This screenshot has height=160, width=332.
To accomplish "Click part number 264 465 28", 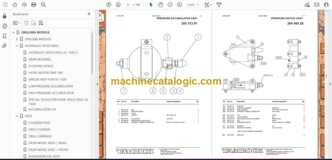I will [295, 24].
